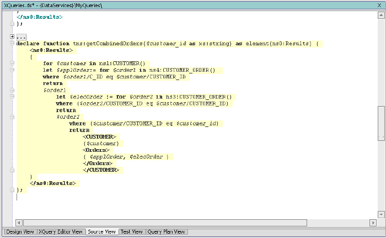The width and height of the screenshot is (386, 238).
Task: Click '$applOrder, $elecOrder' expression line
Action: tap(126, 157)
